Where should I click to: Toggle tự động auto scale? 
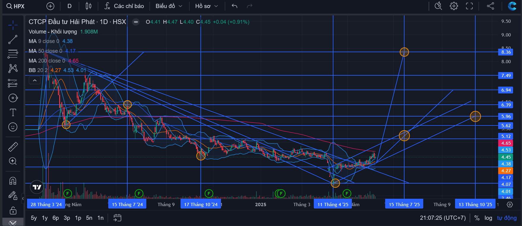pyautogui.click(x=507, y=218)
